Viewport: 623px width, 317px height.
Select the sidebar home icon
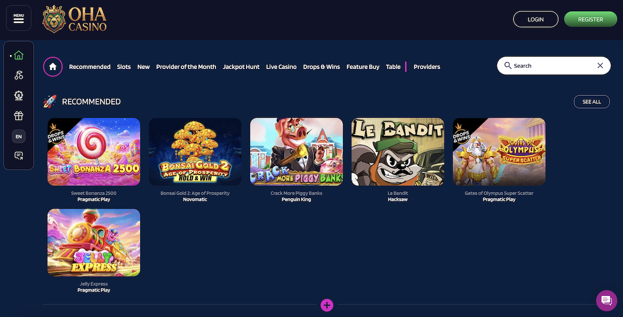[19, 56]
